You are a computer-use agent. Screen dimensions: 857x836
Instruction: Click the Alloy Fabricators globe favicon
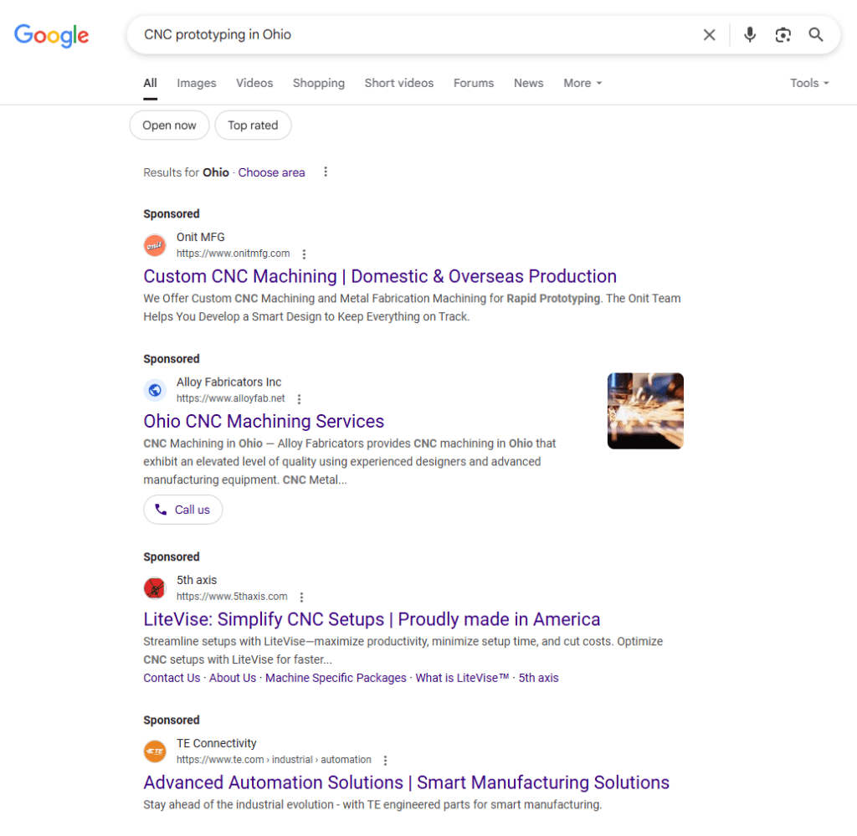155,390
